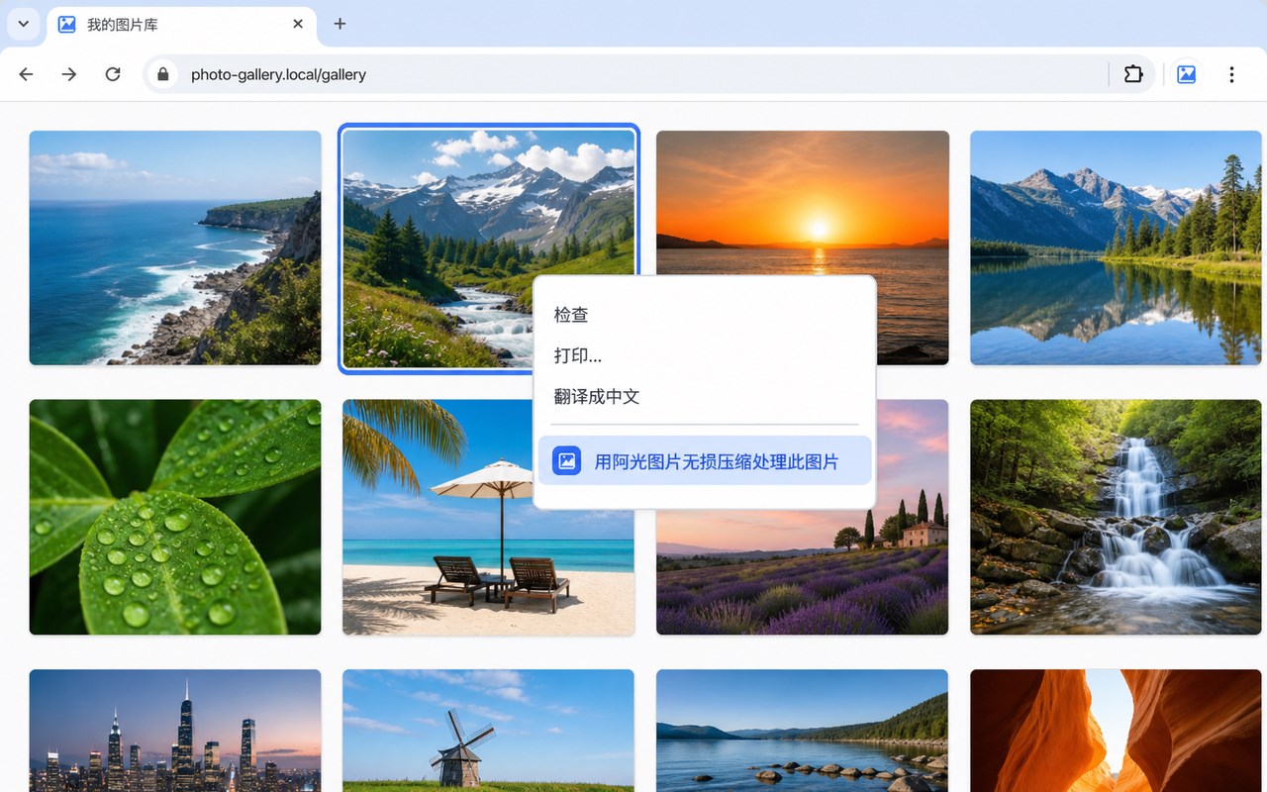Open the city skyline at dusk photo
The height and width of the screenshot is (792, 1267).
point(175,731)
